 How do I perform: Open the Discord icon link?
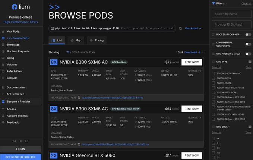coord(15,141)
